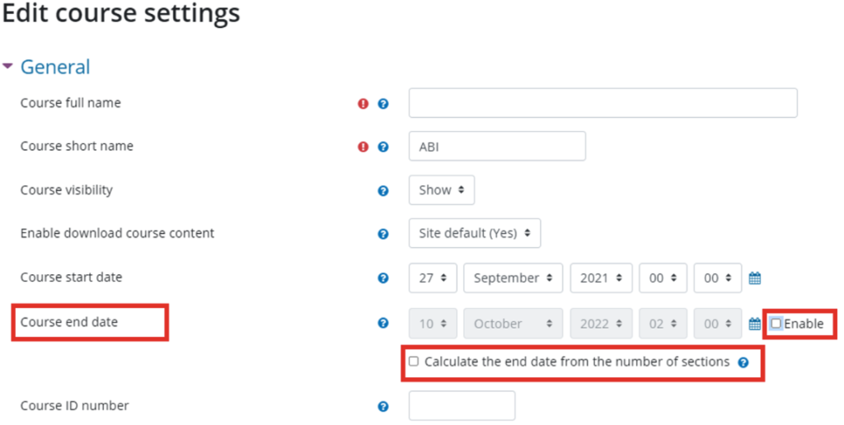Open help icon beside Course visibility
The height and width of the screenshot is (425, 844).
click(382, 191)
